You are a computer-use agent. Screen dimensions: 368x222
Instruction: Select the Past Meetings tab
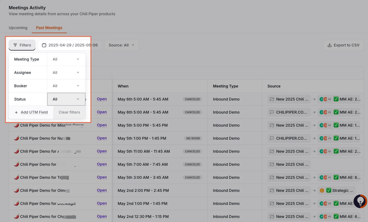pyautogui.click(x=49, y=28)
